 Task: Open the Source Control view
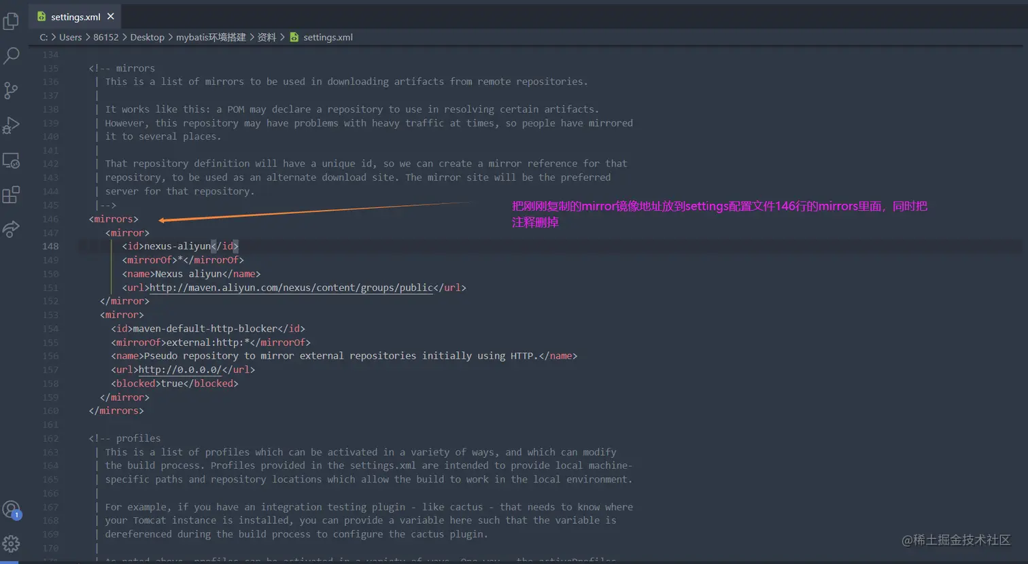(x=11, y=90)
